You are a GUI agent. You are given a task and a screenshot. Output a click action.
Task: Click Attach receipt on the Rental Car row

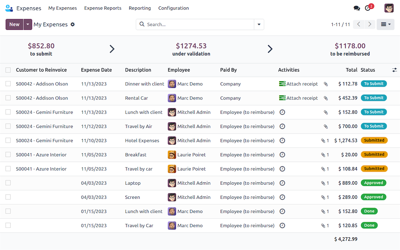click(x=302, y=98)
